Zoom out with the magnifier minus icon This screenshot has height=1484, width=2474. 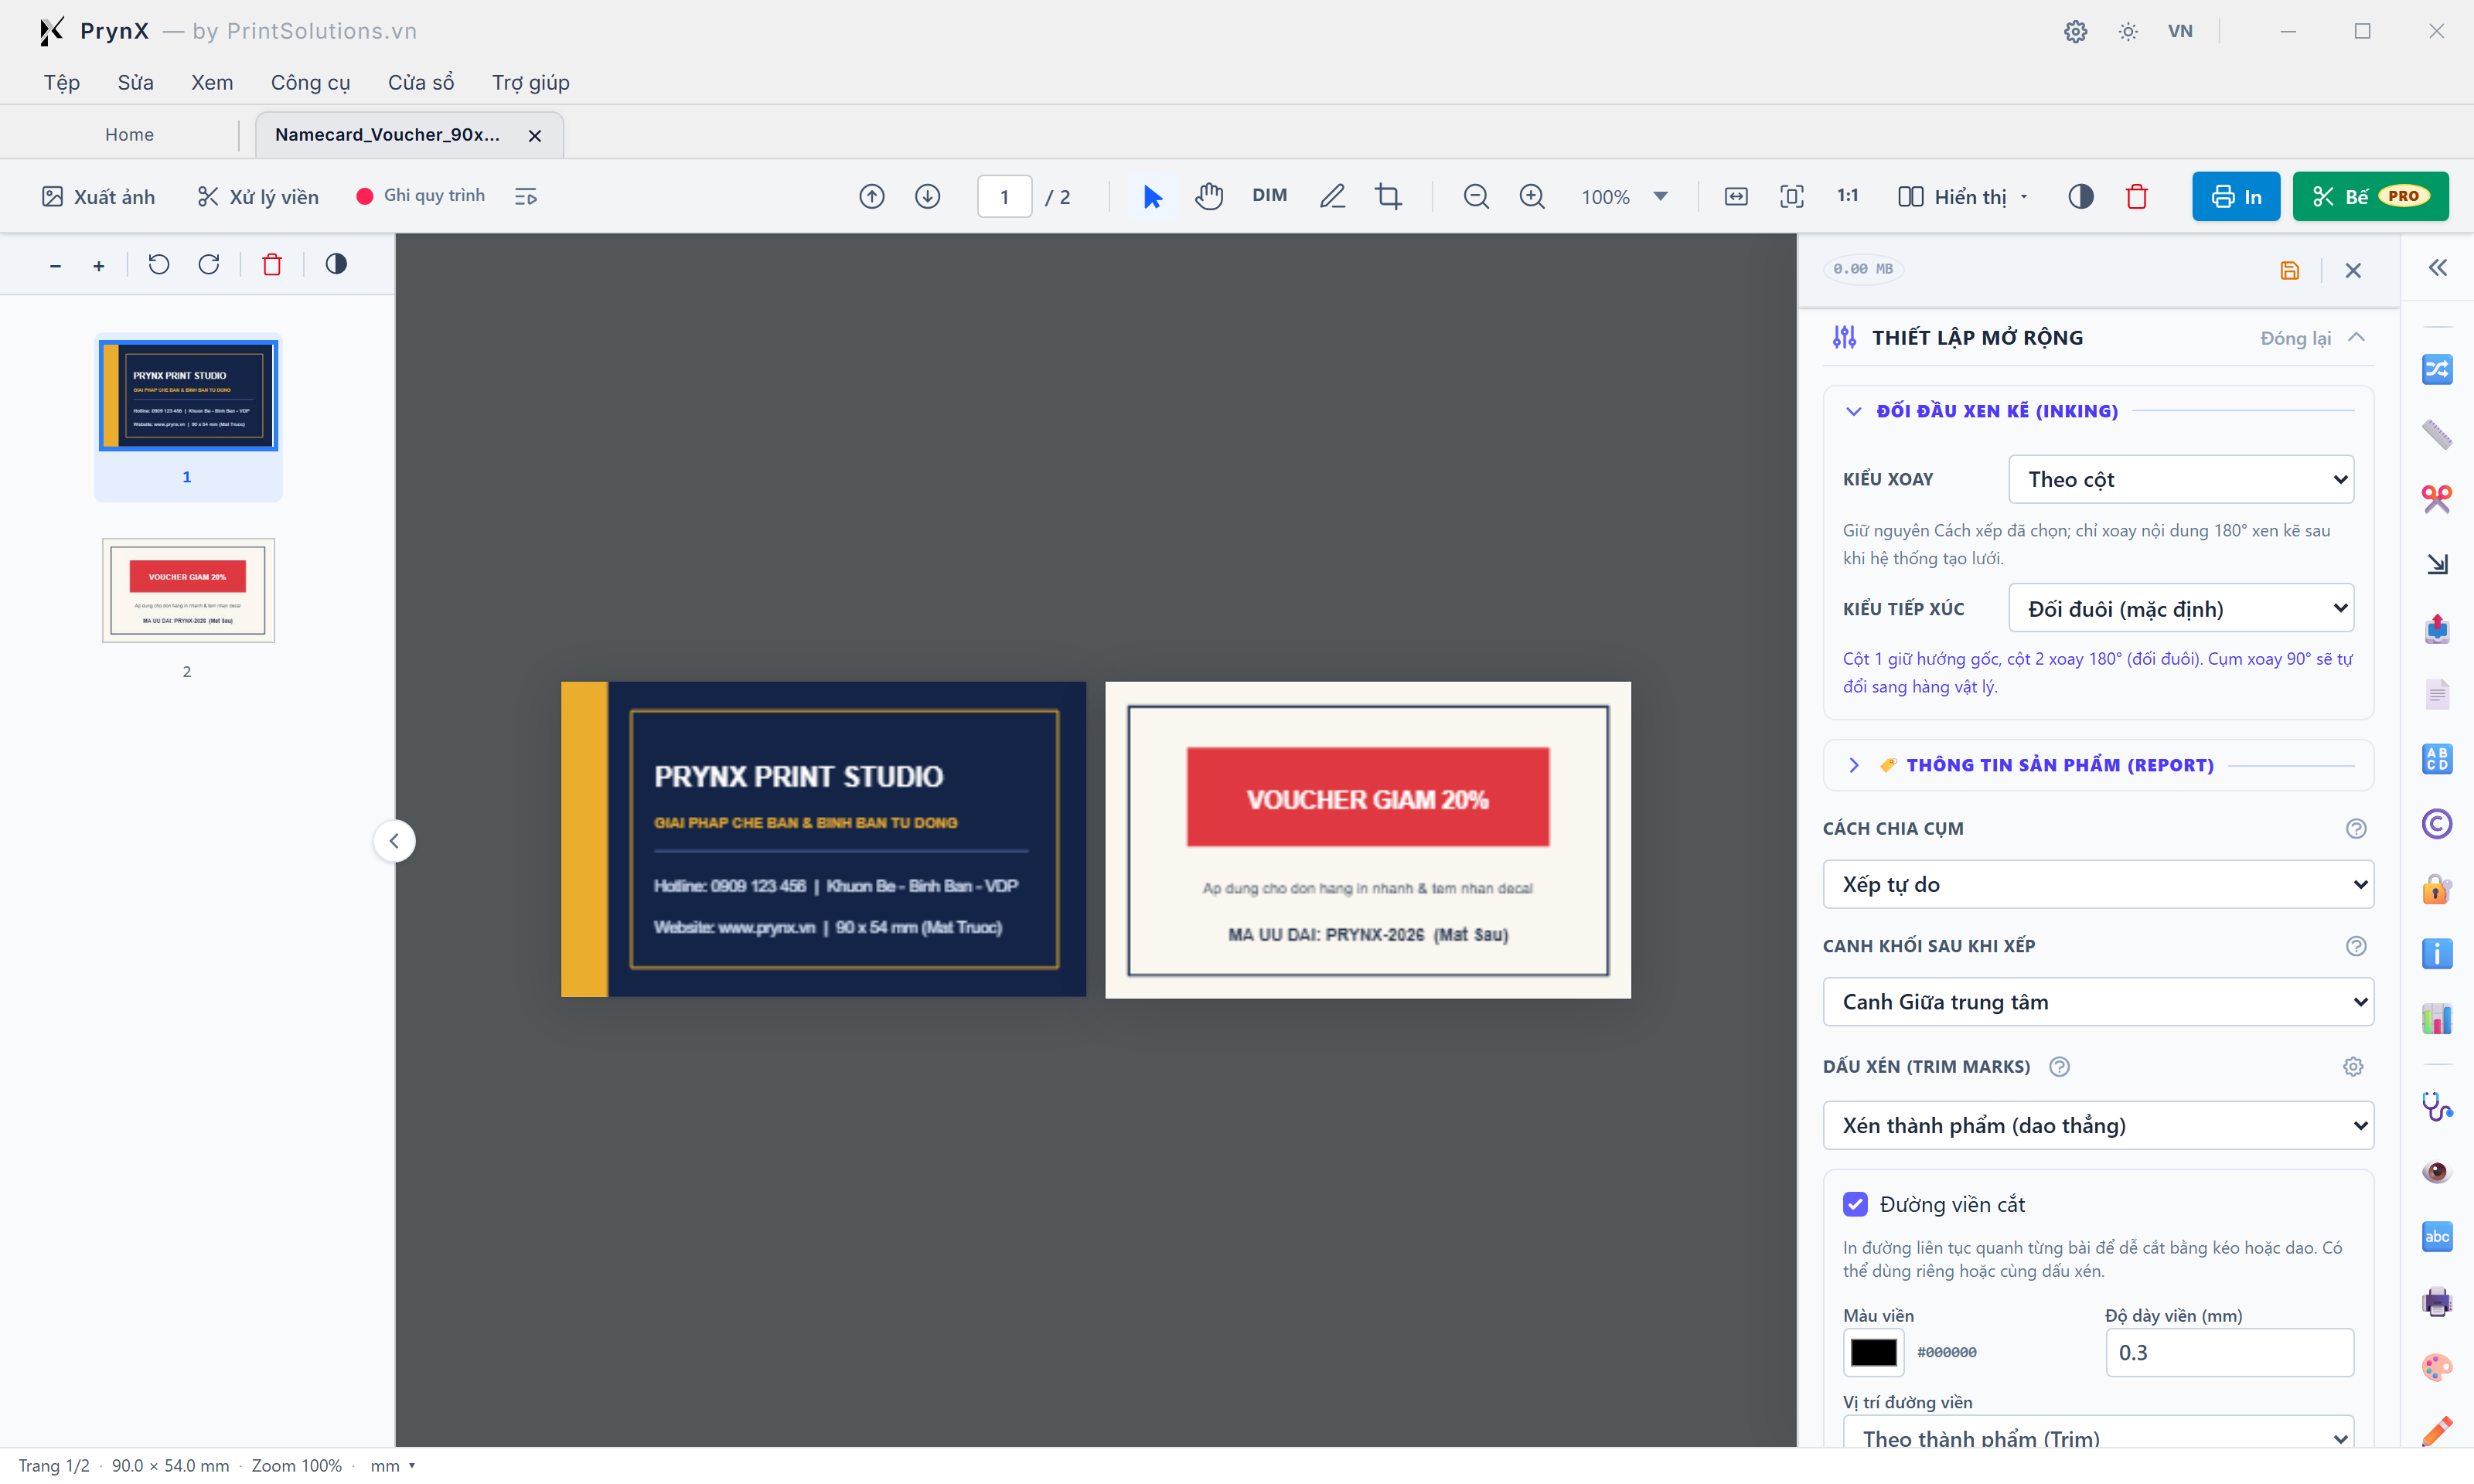1476,196
